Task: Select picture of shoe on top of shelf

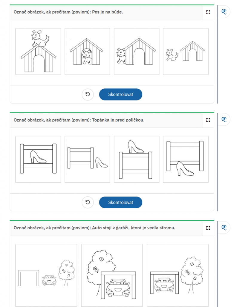Action: 137,159
